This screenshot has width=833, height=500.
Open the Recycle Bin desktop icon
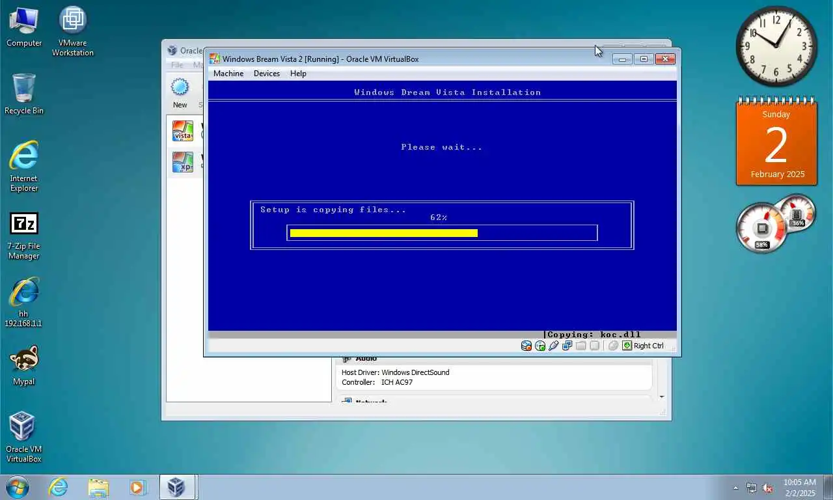pyautogui.click(x=24, y=94)
